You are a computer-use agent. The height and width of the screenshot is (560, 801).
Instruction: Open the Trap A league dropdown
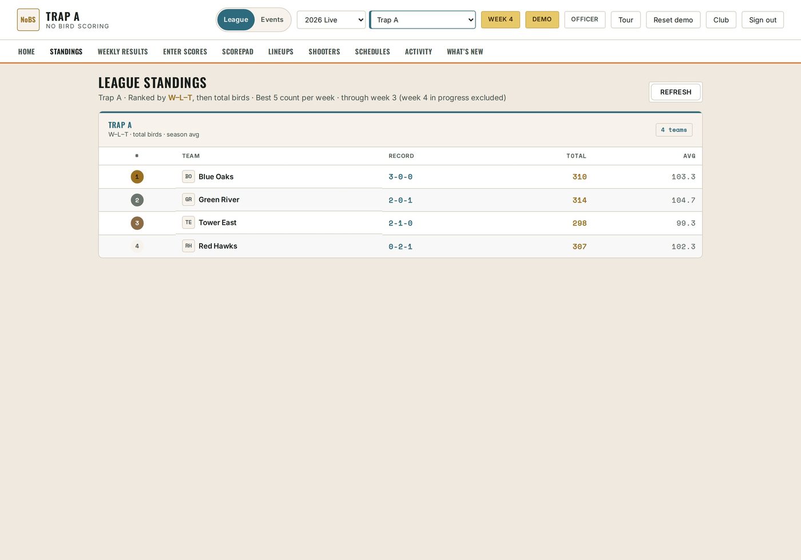tap(422, 19)
